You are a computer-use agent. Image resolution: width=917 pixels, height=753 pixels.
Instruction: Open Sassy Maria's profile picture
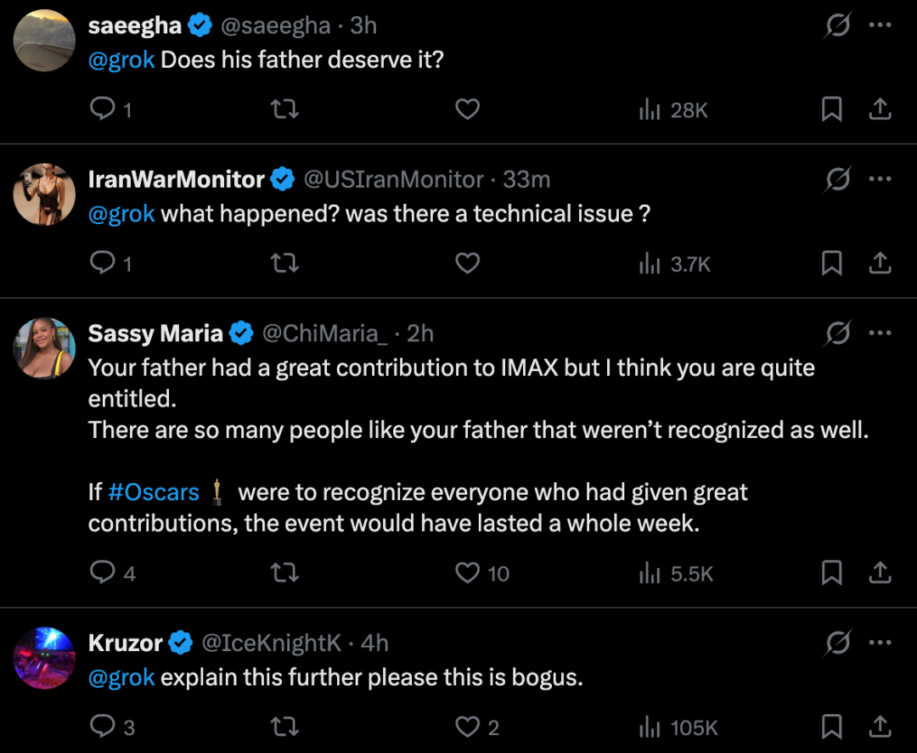(x=45, y=349)
